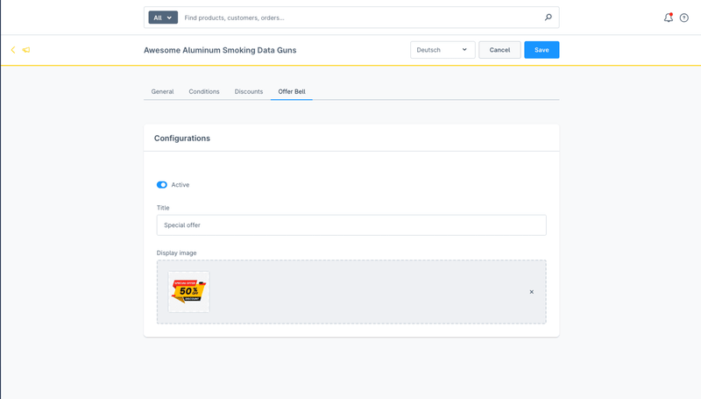Toggle the Active switch
This screenshot has width=701, height=399.
click(162, 185)
